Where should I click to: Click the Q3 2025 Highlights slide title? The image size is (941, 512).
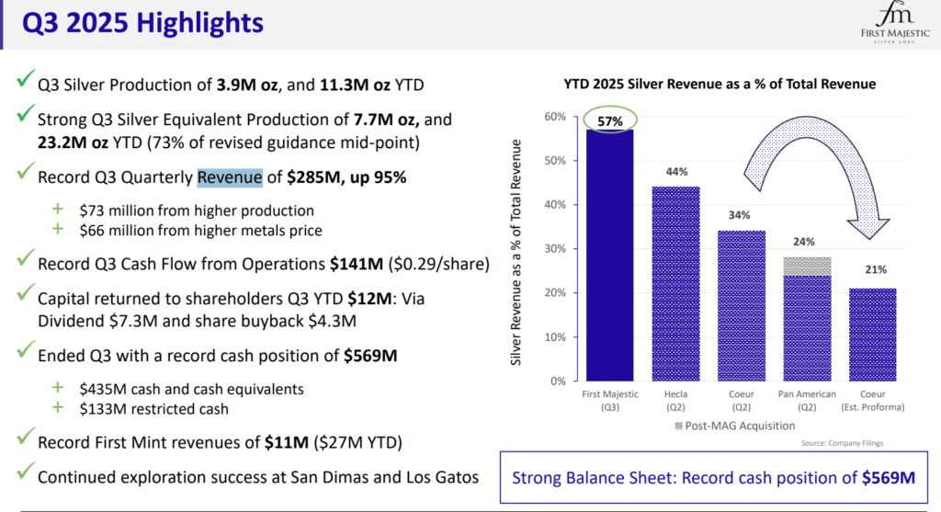(142, 23)
